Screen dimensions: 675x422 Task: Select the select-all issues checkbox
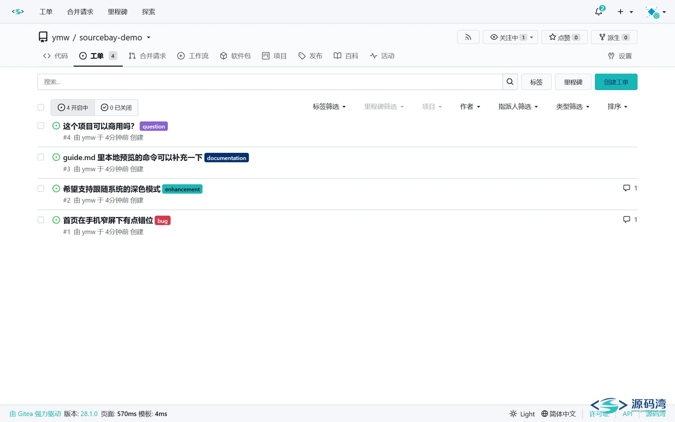click(41, 107)
